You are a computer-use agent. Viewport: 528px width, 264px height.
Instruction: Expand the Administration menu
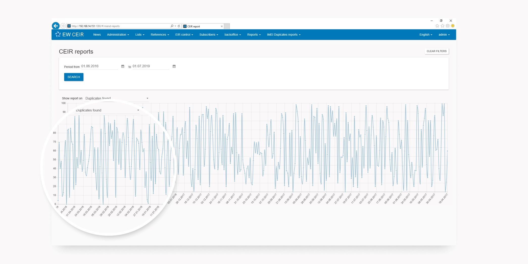118,35
